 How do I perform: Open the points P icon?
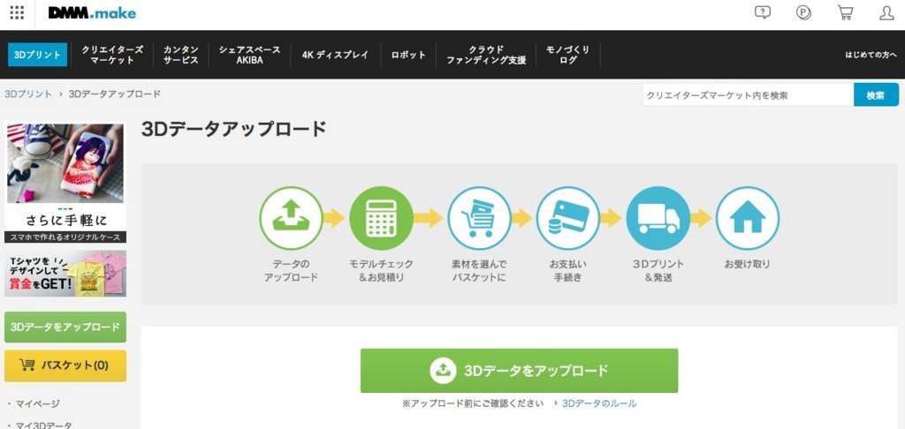tap(803, 12)
